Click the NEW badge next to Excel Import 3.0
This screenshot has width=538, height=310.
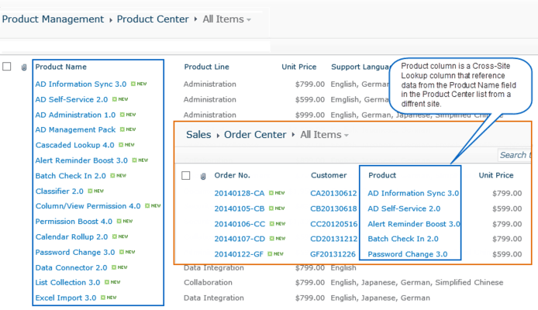[112, 298]
